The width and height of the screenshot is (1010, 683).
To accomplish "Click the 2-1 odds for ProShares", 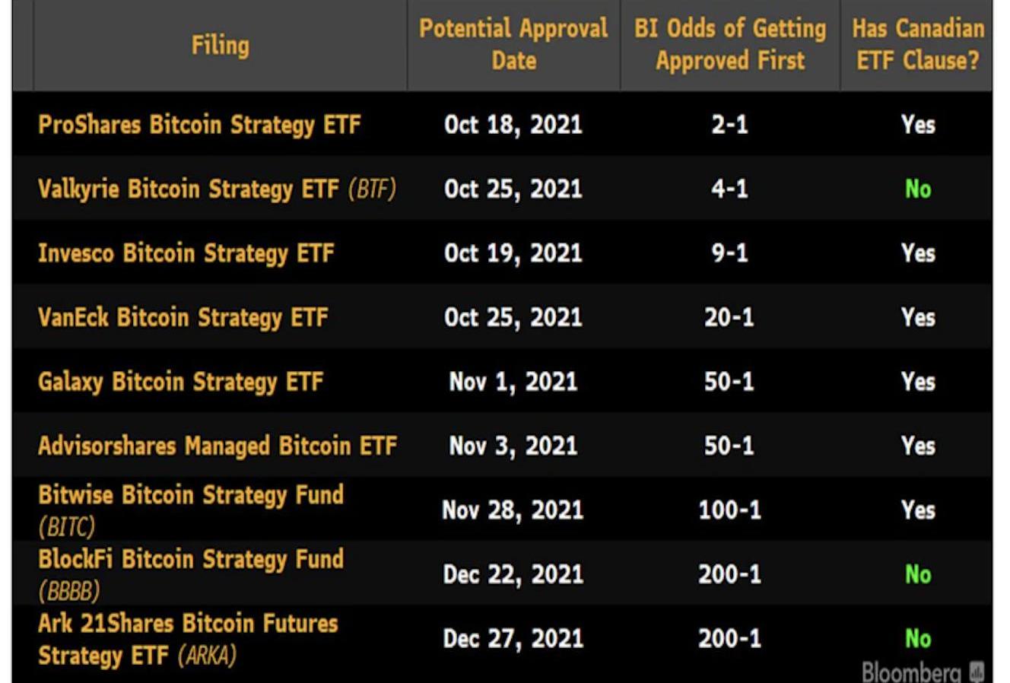I will (729, 125).
